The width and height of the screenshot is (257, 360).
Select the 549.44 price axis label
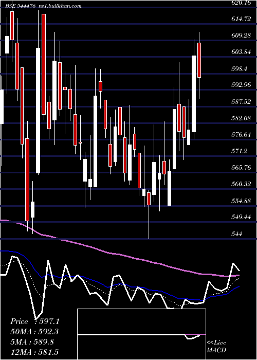[x=241, y=217]
